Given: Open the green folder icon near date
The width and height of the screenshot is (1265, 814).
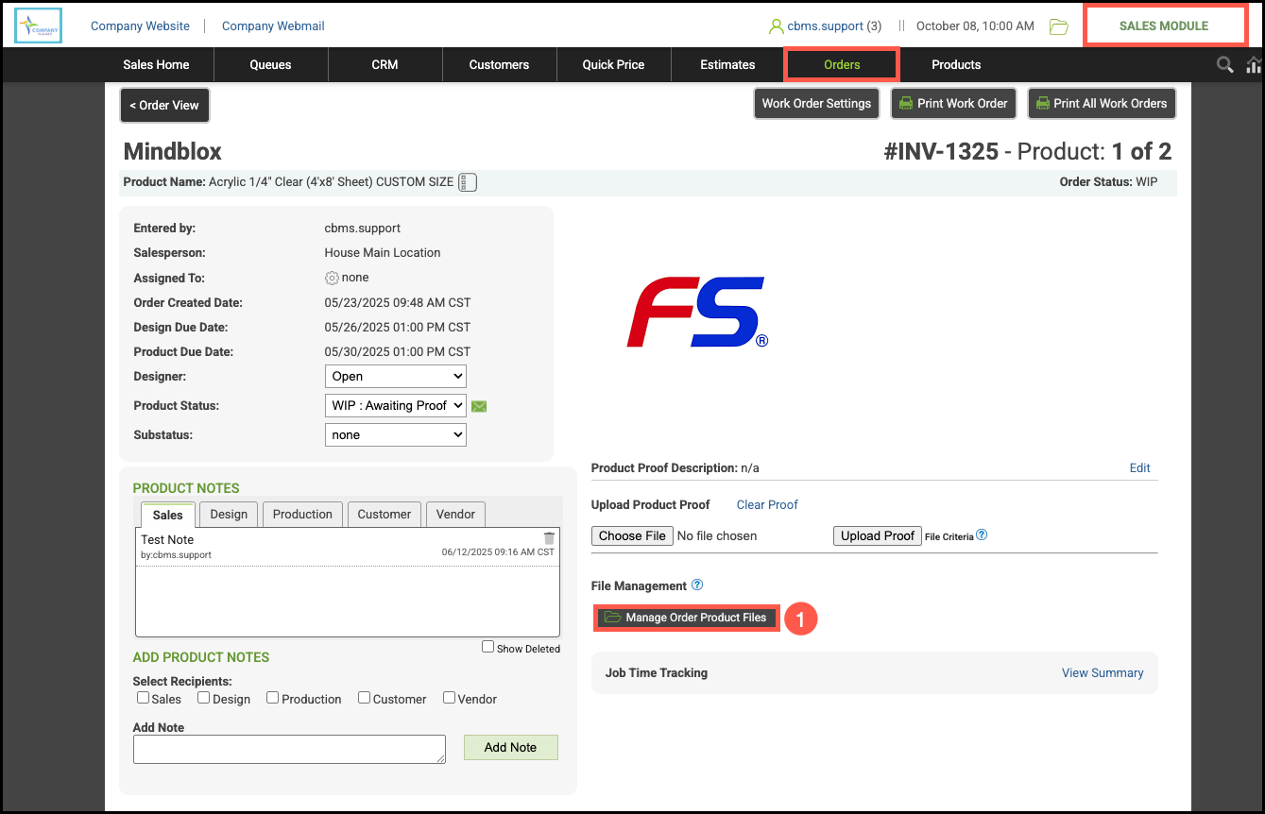Looking at the screenshot, I should click(1059, 26).
